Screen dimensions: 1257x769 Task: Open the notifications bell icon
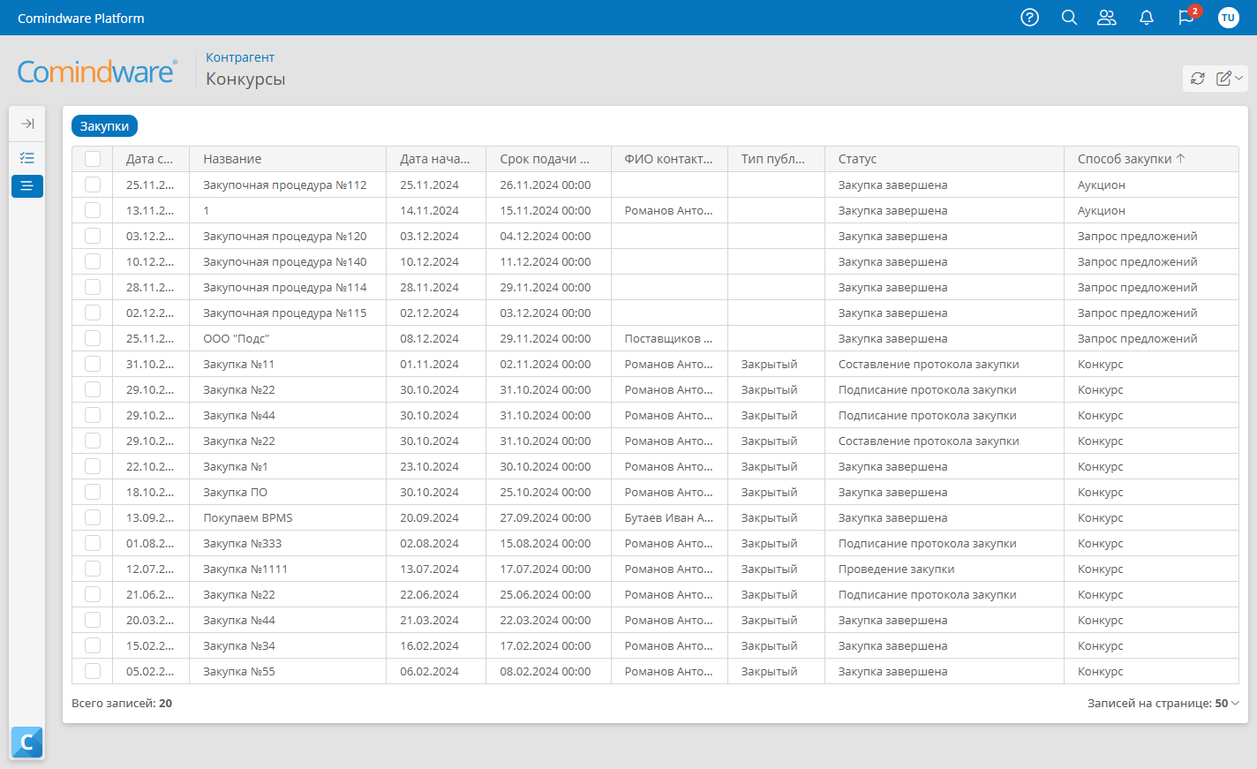[x=1147, y=18]
